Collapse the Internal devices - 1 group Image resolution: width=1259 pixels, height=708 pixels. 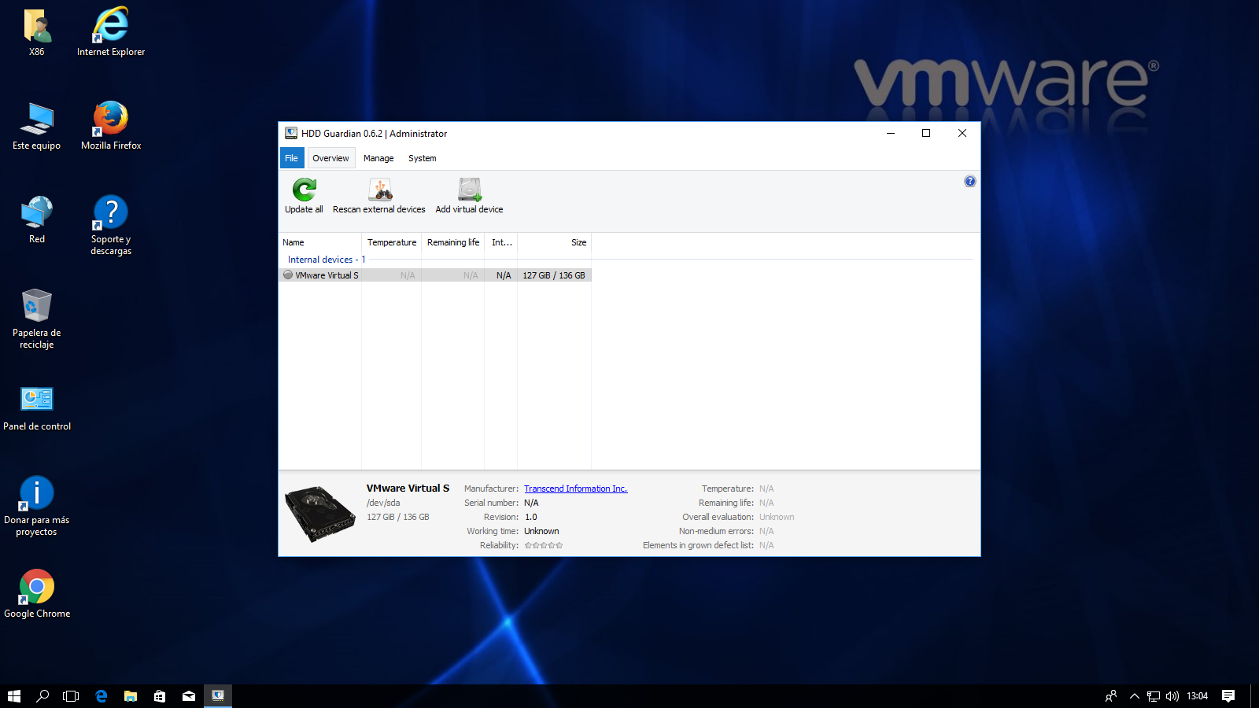coord(327,260)
